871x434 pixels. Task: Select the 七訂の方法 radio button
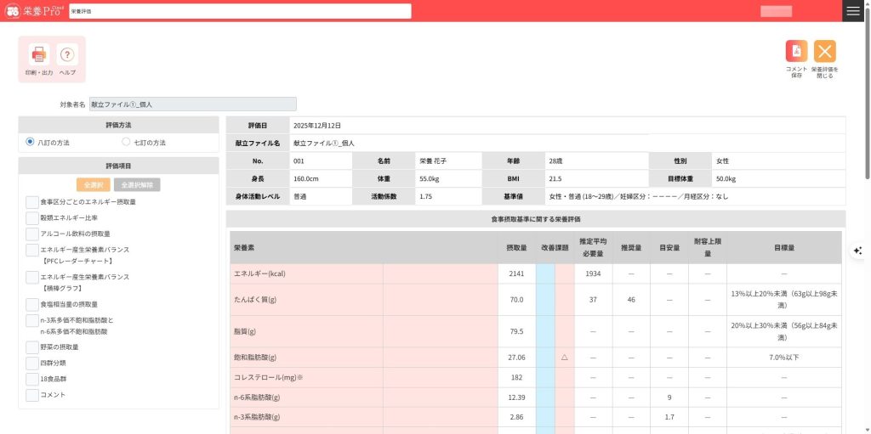tap(126, 142)
